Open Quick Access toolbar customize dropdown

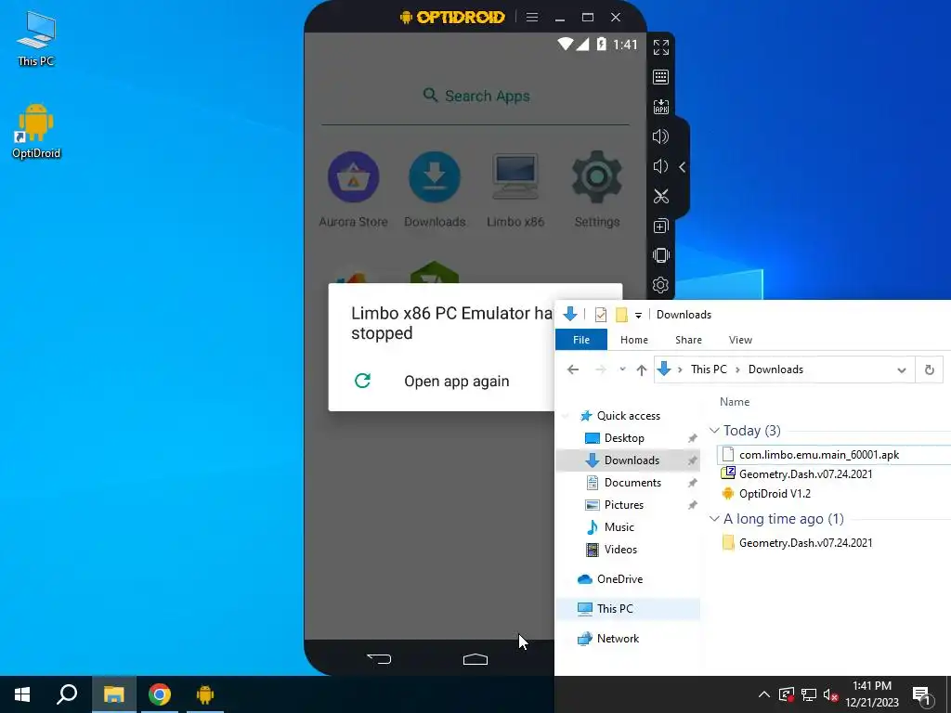point(638,315)
